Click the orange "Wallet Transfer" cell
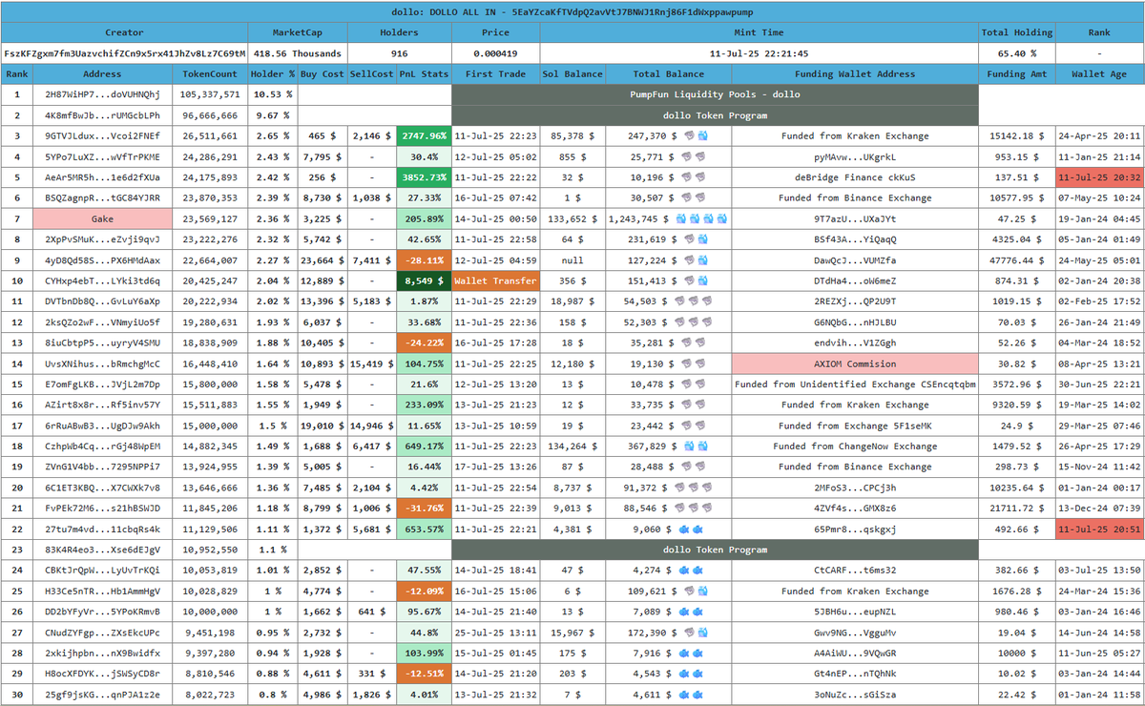The height and width of the screenshot is (706, 1145). (x=496, y=280)
